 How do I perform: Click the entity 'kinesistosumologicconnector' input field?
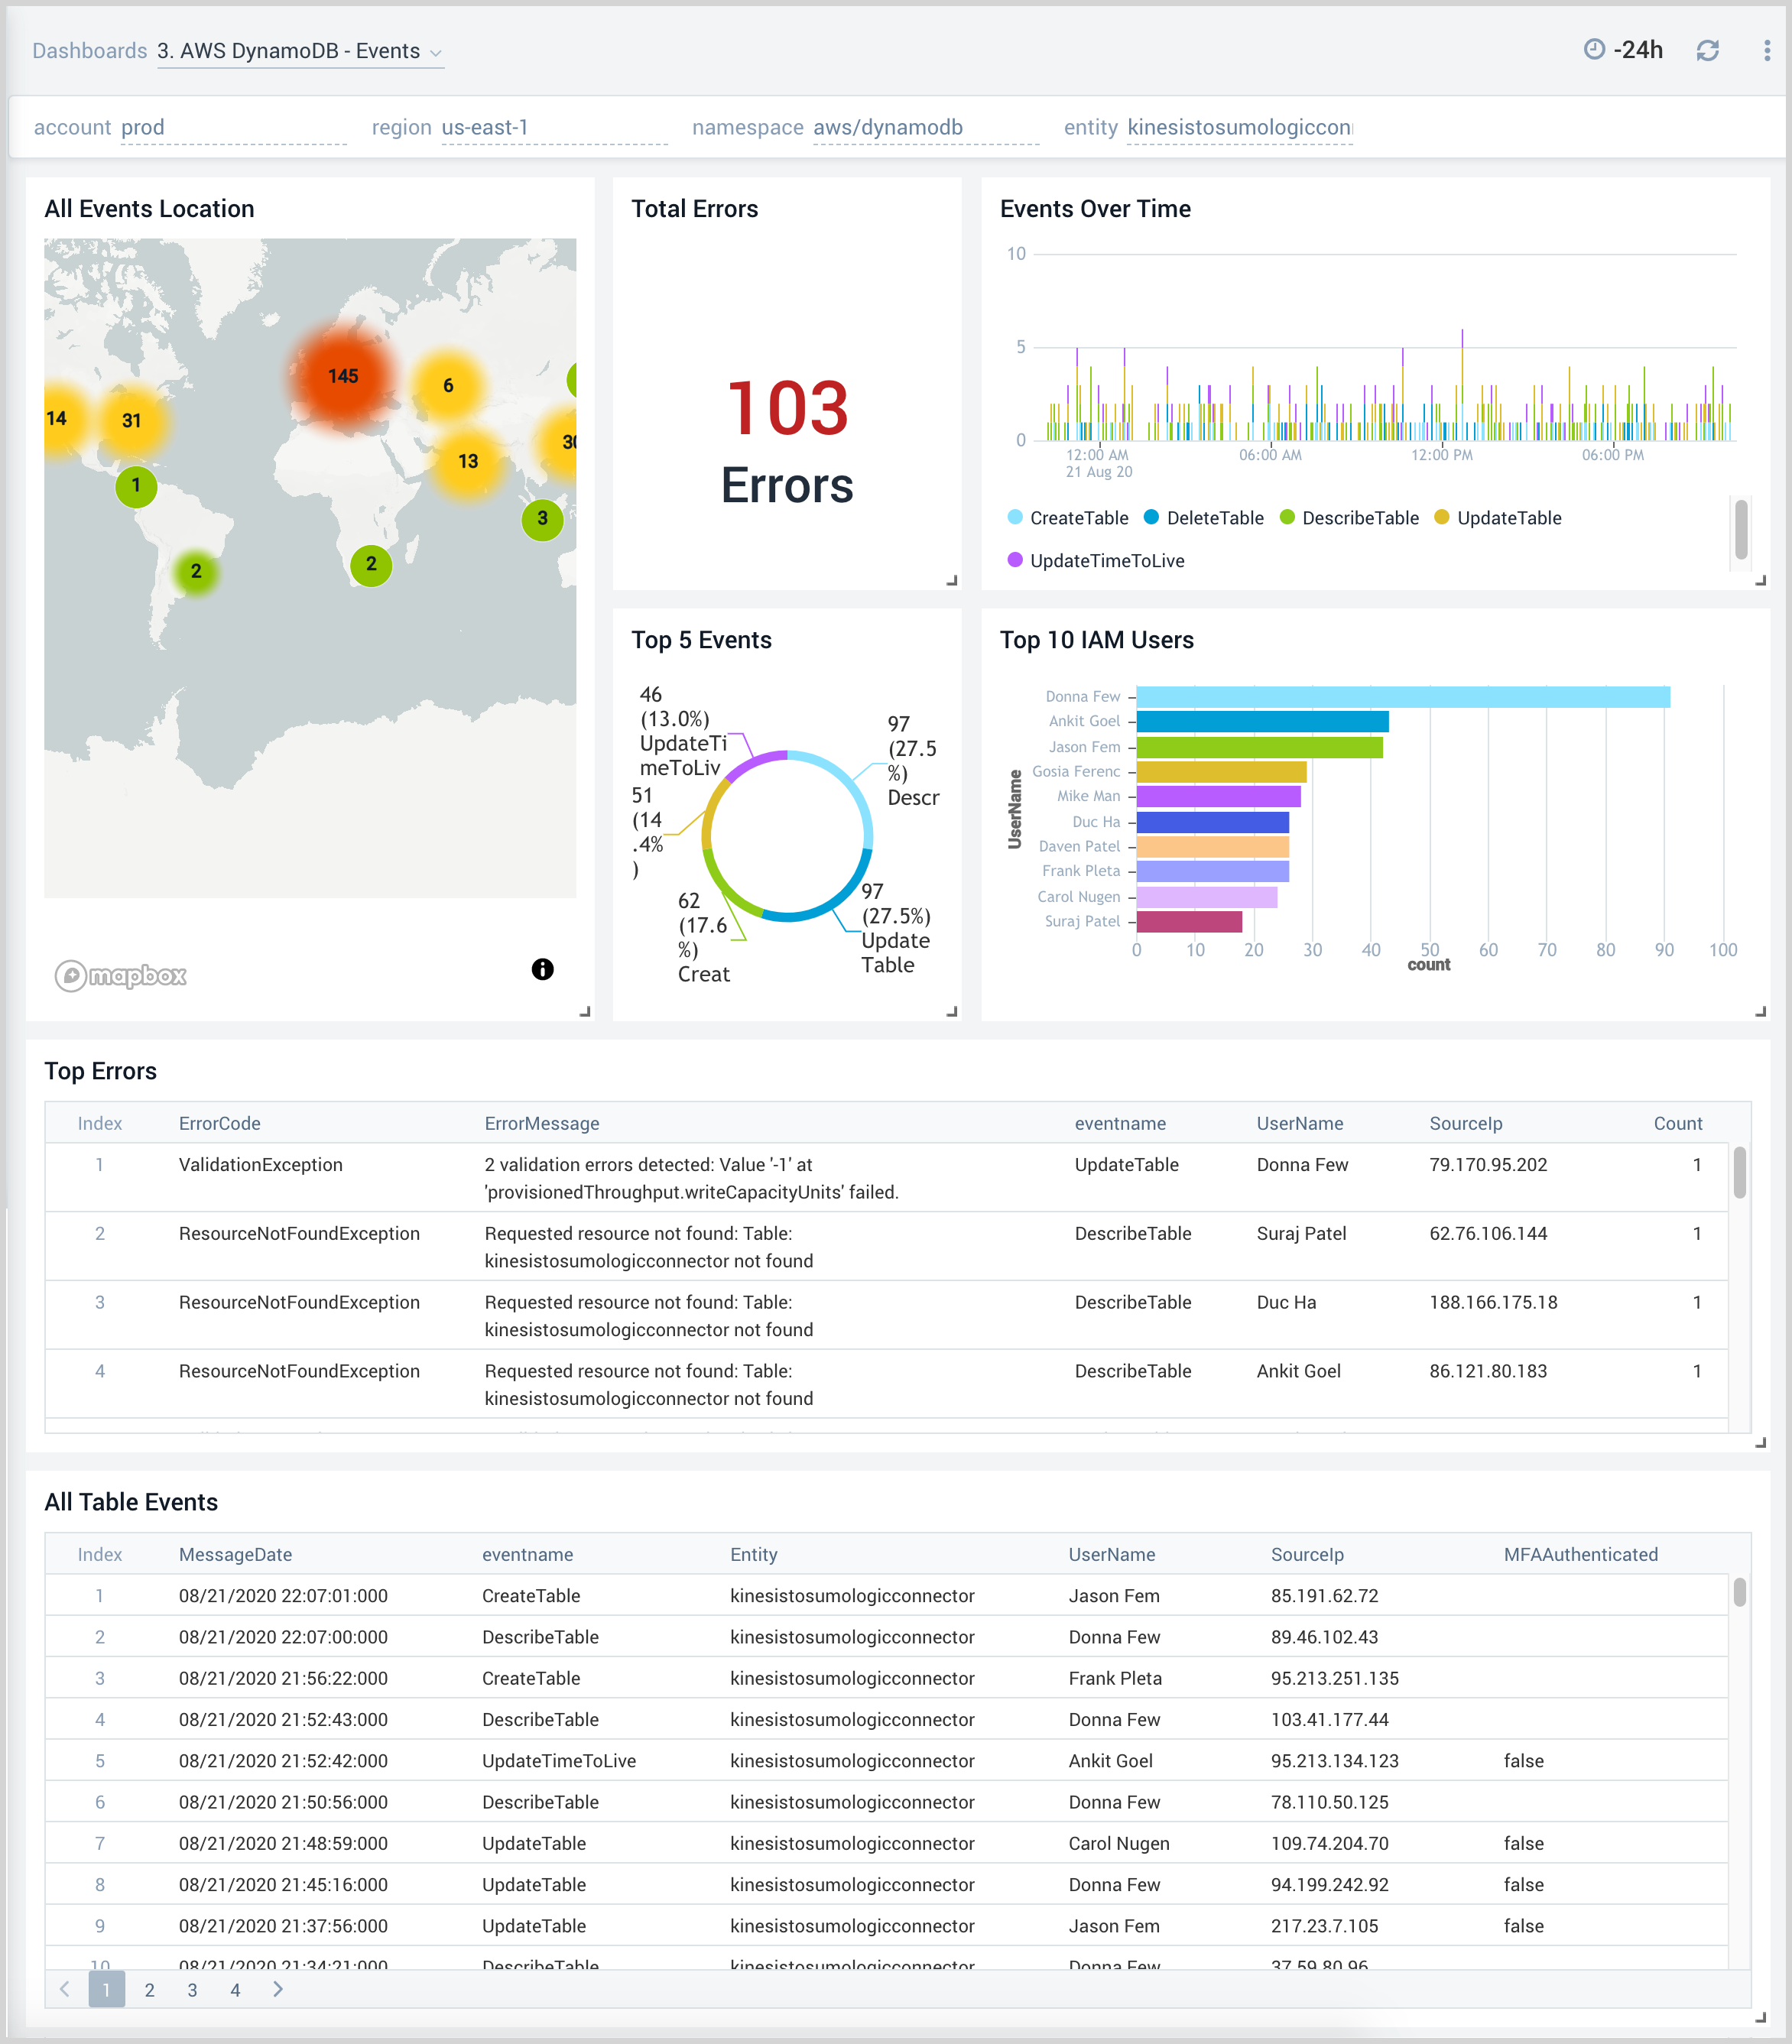1240,127
